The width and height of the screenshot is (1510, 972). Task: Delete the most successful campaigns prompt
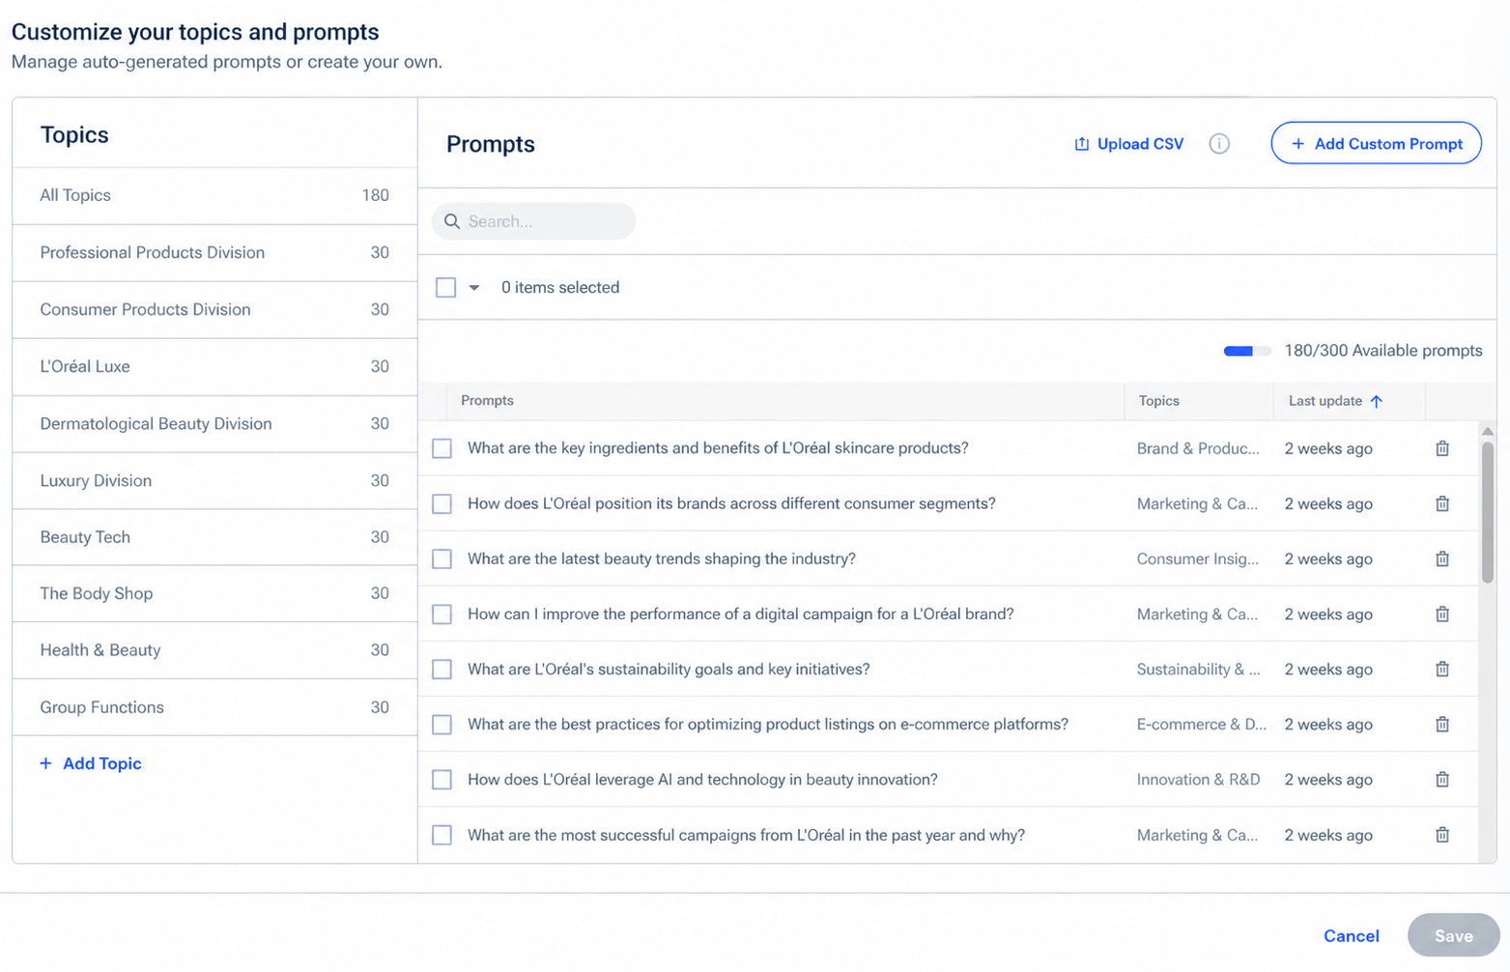(1442, 835)
